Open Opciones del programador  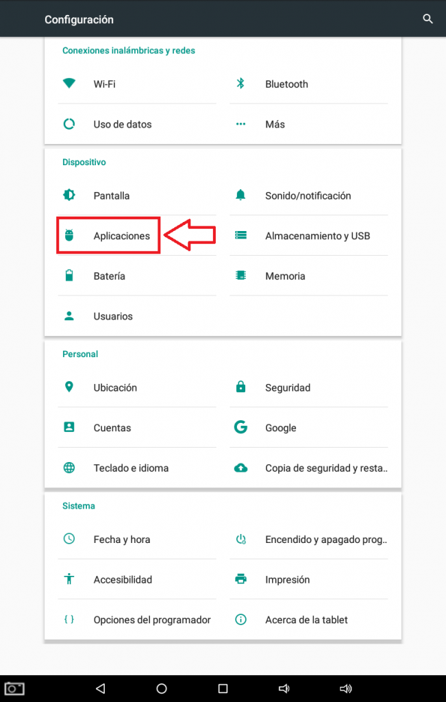click(x=151, y=620)
